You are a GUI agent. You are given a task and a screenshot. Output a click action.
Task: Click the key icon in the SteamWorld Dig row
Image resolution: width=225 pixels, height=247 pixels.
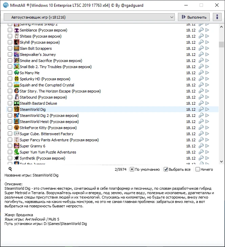201,109
